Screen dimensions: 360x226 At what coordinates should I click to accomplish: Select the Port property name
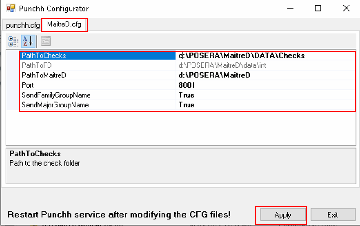point(28,85)
